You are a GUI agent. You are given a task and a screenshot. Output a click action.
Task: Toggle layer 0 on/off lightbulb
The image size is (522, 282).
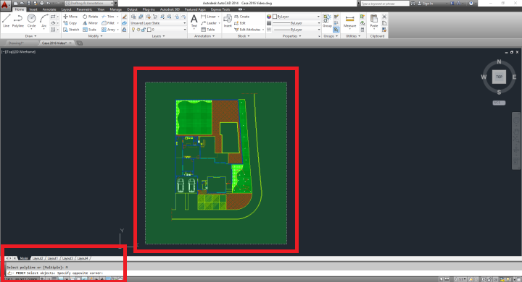click(133, 30)
